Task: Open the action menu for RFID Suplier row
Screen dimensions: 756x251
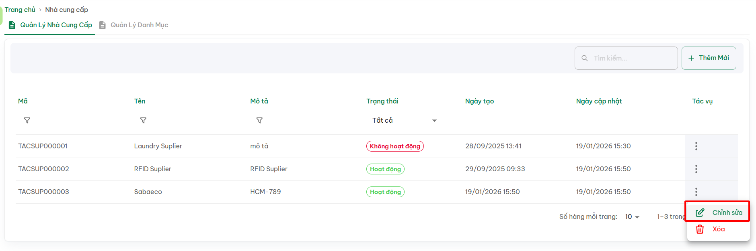Action: pyautogui.click(x=696, y=169)
